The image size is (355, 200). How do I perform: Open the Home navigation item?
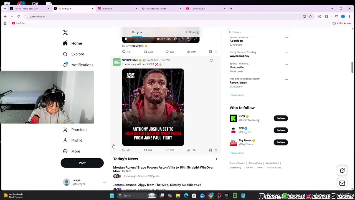tap(72, 43)
